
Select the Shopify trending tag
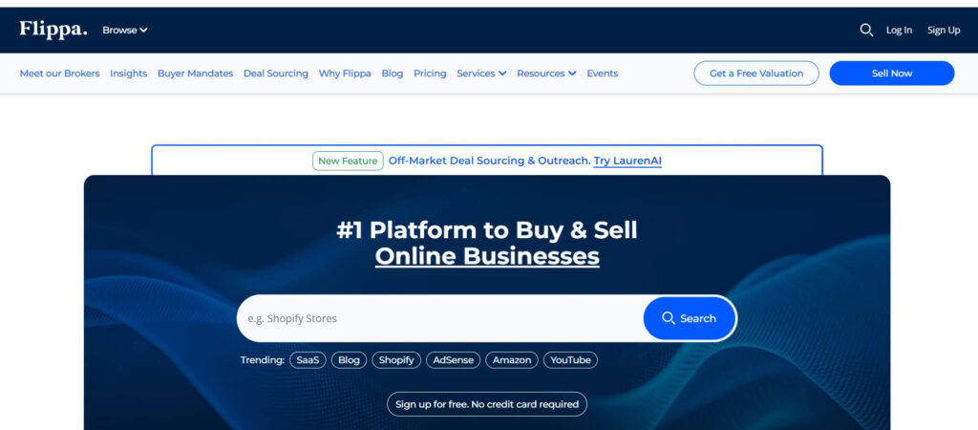396,360
